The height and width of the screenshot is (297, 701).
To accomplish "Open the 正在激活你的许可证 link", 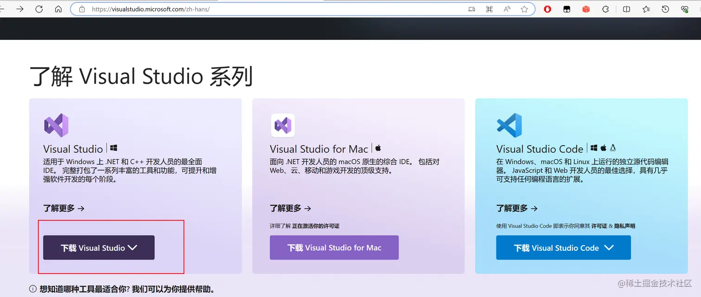I will pos(316,226).
